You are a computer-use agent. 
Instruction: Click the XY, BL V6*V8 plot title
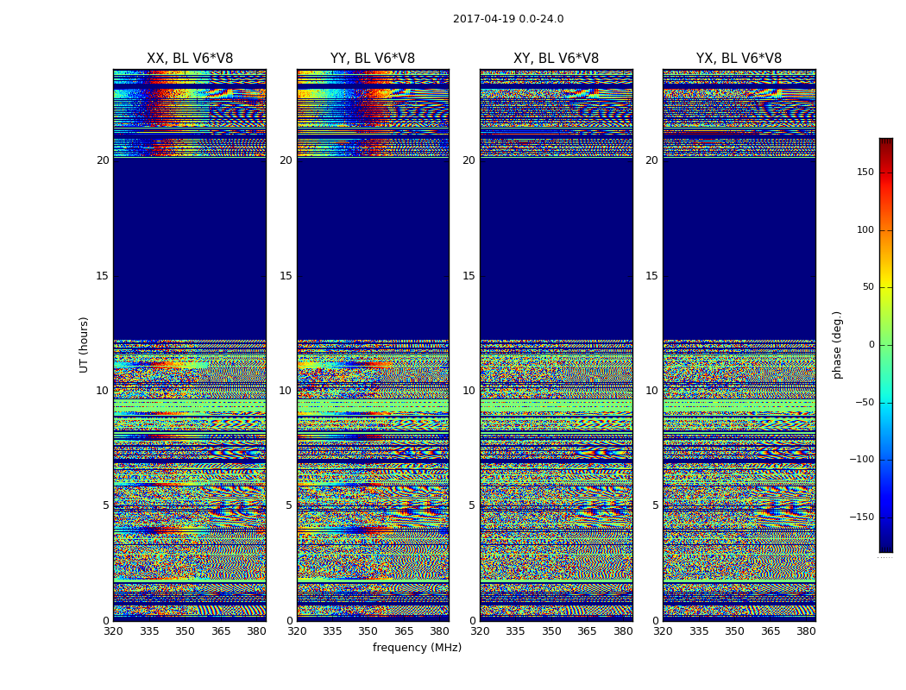tap(556, 59)
